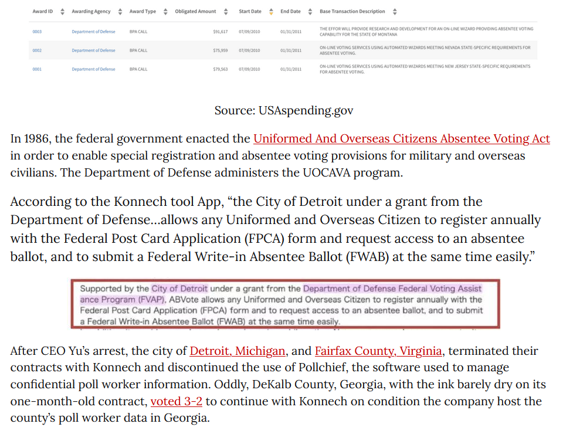Click the ABVote FVAP grant screenshot image

285,304
